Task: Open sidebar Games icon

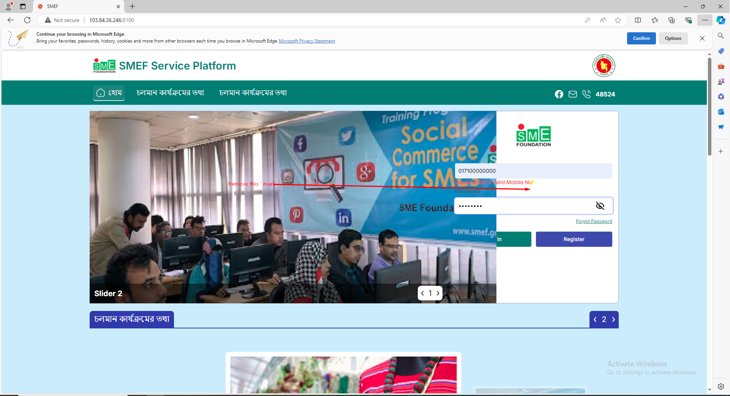Action: pos(721,81)
